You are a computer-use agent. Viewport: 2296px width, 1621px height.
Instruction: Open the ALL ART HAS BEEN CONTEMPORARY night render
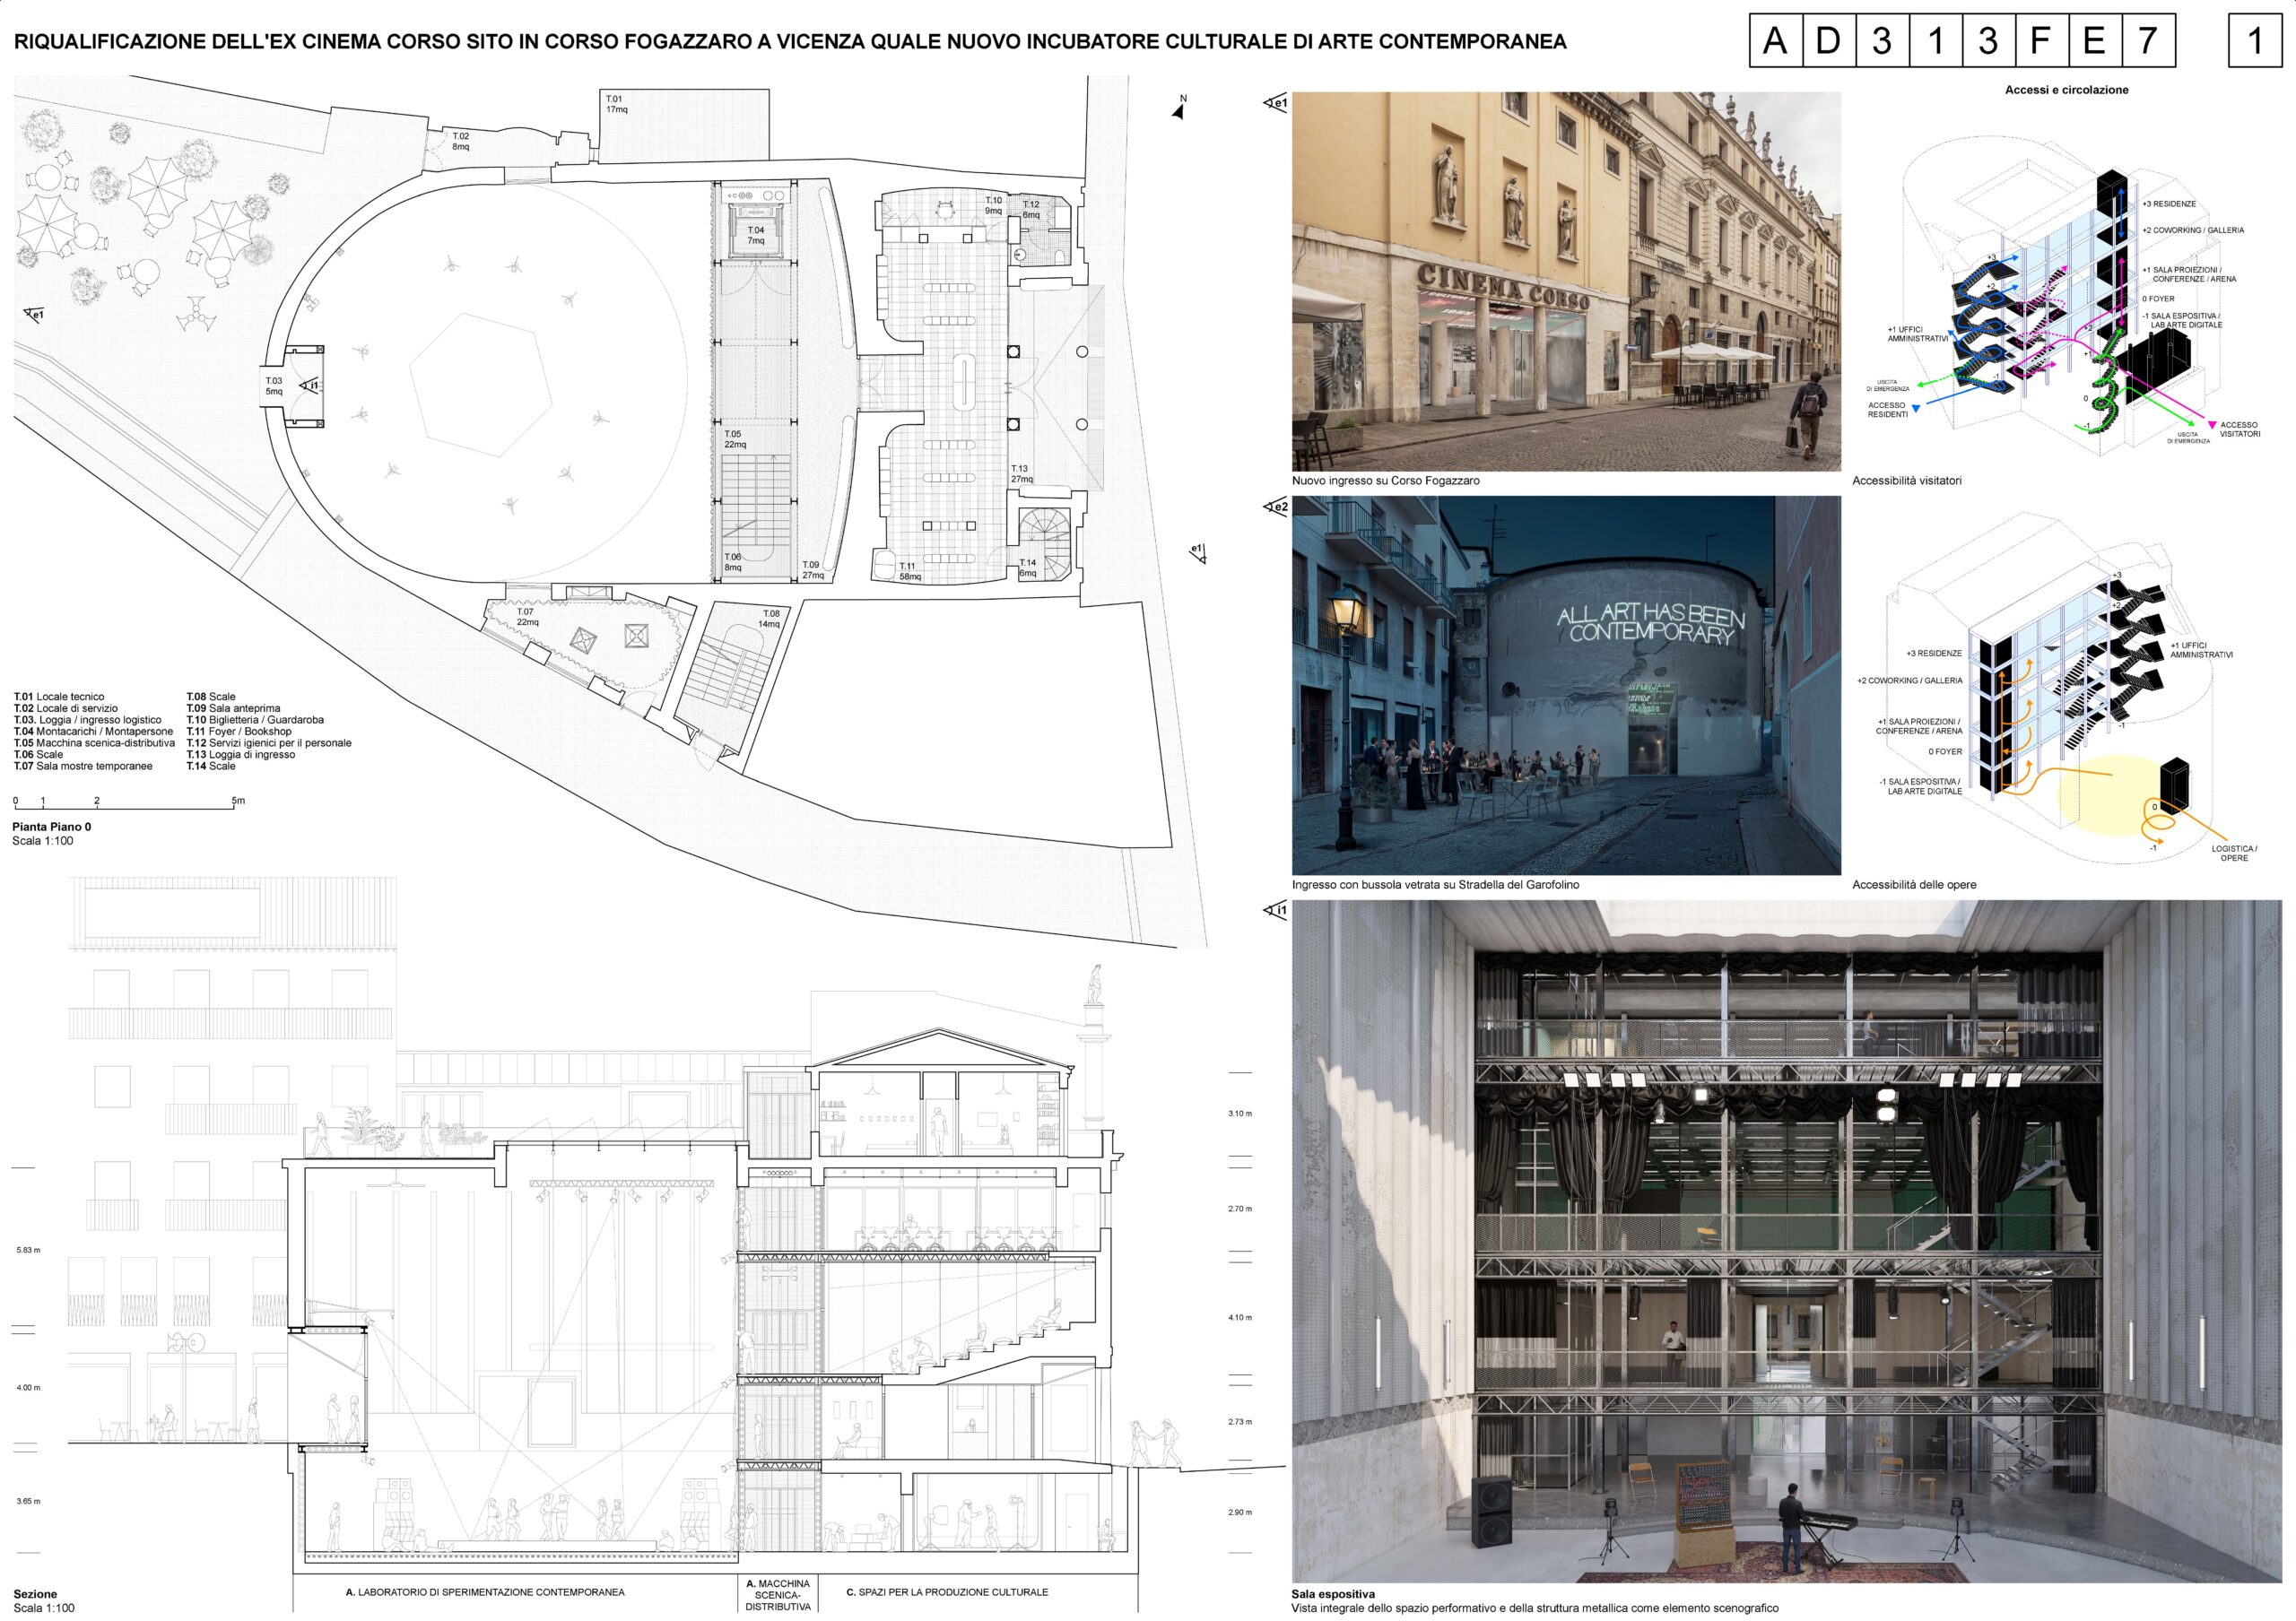click(x=1565, y=685)
